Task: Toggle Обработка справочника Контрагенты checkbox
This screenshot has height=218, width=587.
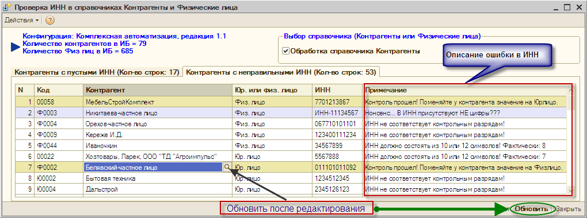Action: pyautogui.click(x=286, y=51)
